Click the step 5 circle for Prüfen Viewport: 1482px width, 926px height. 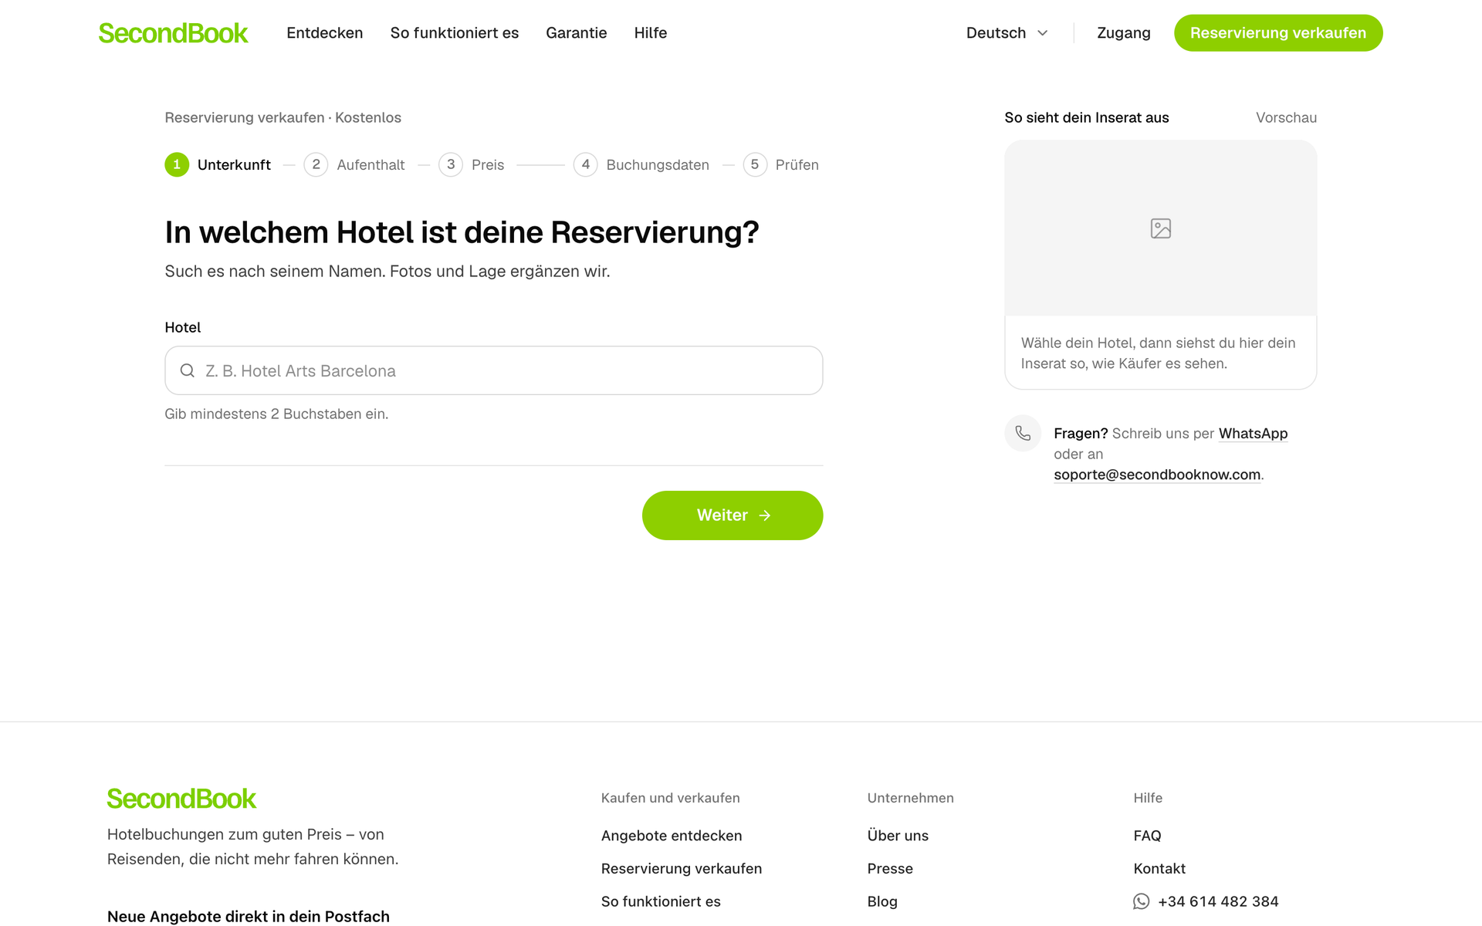(x=755, y=164)
